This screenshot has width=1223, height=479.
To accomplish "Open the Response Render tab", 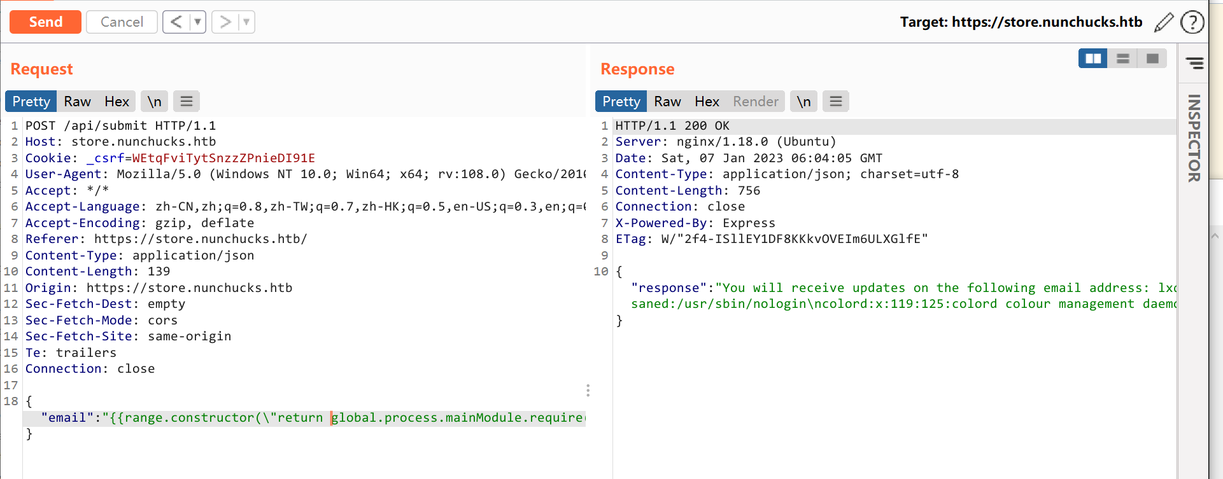I will point(756,101).
